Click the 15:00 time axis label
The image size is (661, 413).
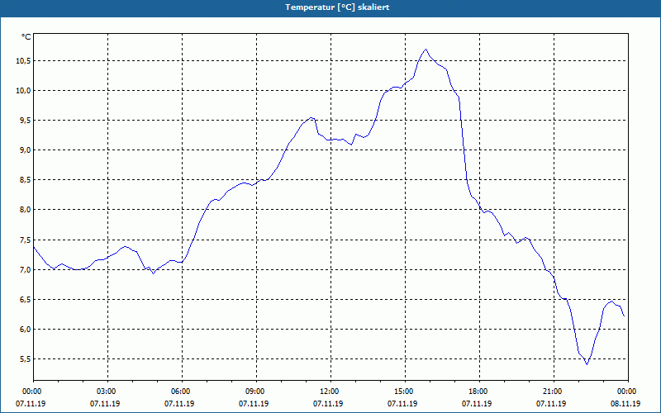tap(403, 392)
